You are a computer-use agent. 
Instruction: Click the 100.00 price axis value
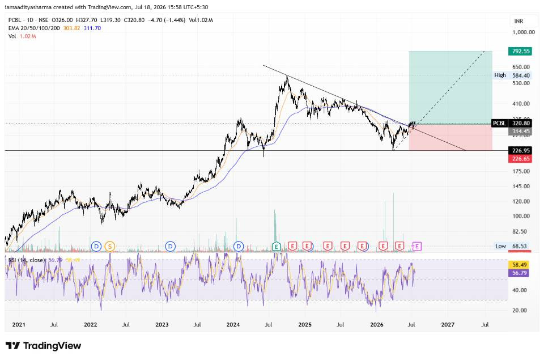[x=521, y=216]
